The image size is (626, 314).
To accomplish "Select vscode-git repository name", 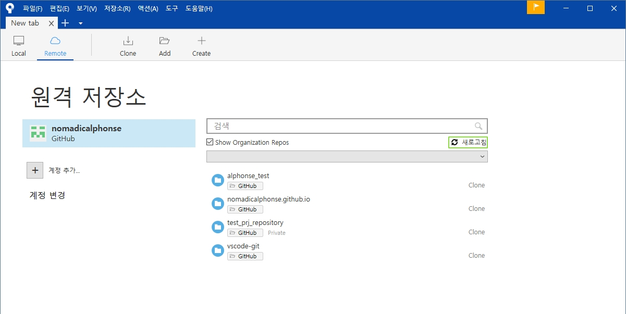I will click(x=243, y=246).
